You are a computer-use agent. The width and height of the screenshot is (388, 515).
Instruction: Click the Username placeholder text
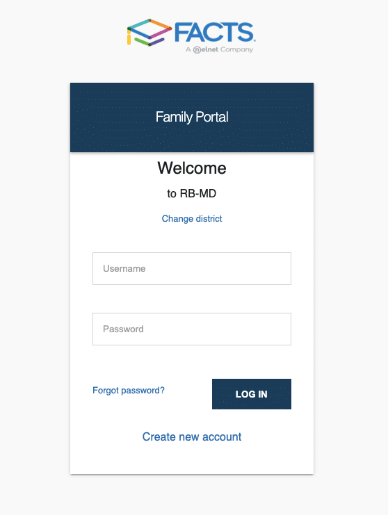124,269
